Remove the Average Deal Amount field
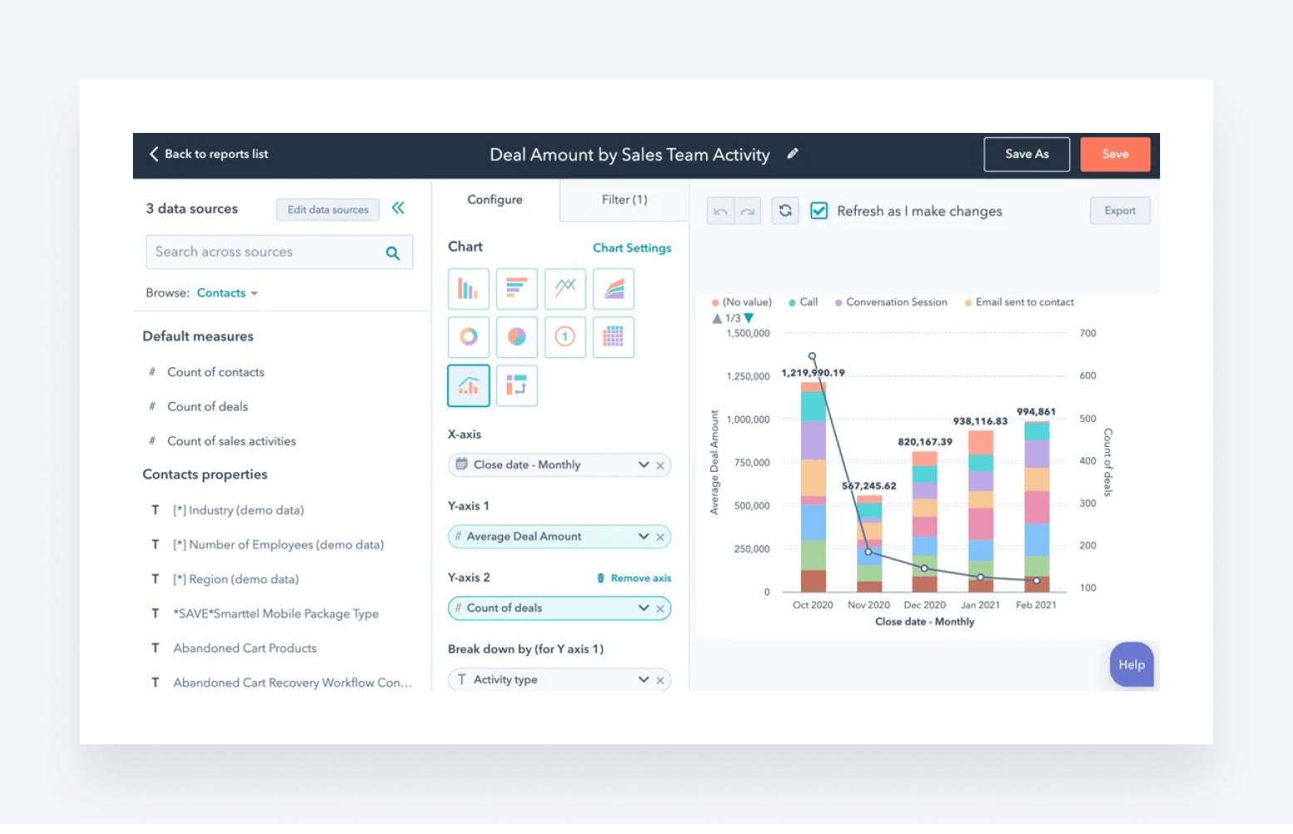This screenshot has width=1293, height=834. pos(661,537)
